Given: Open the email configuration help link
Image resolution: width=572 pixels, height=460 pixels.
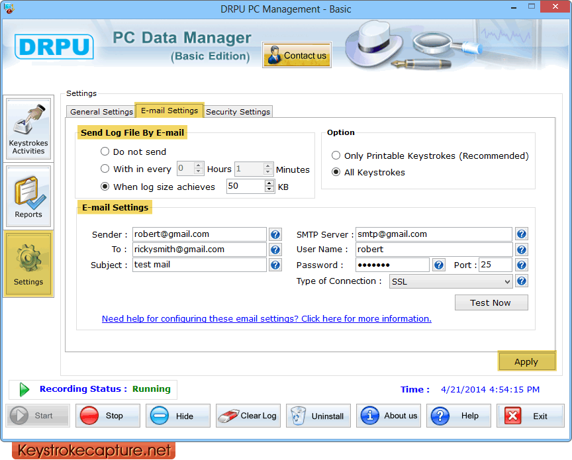Looking at the screenshot, I should [266, 319].
